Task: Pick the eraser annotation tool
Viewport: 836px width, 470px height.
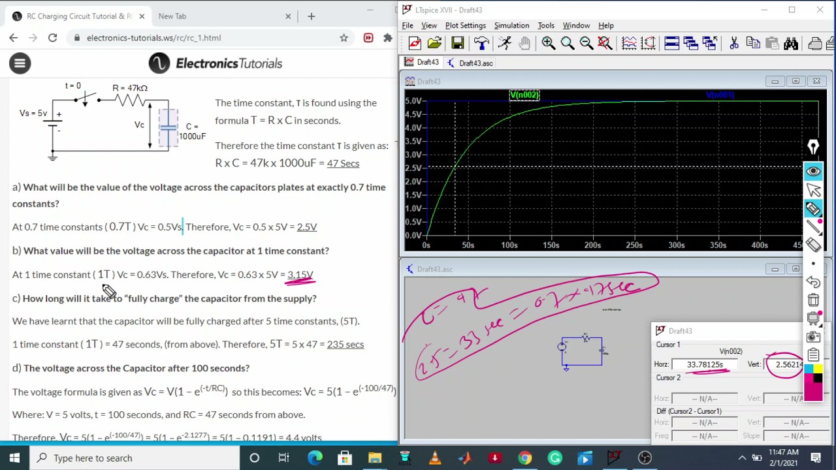Action: [813, 245]
